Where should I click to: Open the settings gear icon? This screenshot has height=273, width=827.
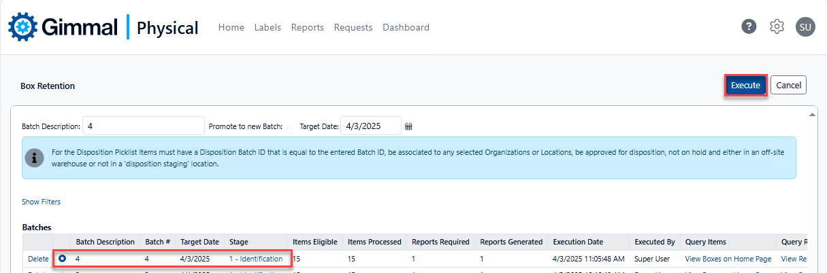pyautogui.click(x=777, y=27)
